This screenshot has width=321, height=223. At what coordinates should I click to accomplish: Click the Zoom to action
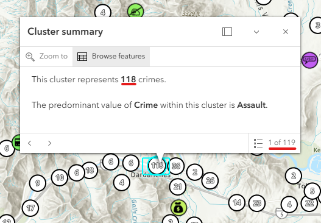pos(46,56)
